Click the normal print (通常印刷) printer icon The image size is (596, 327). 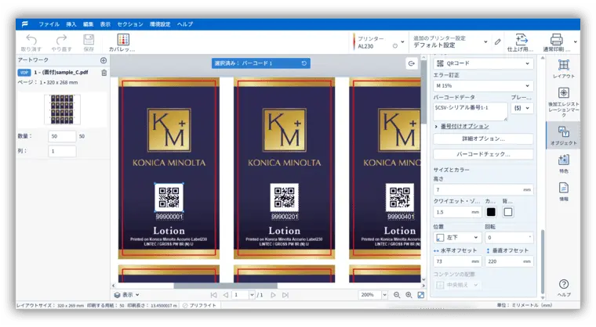(x=557, y=39)
